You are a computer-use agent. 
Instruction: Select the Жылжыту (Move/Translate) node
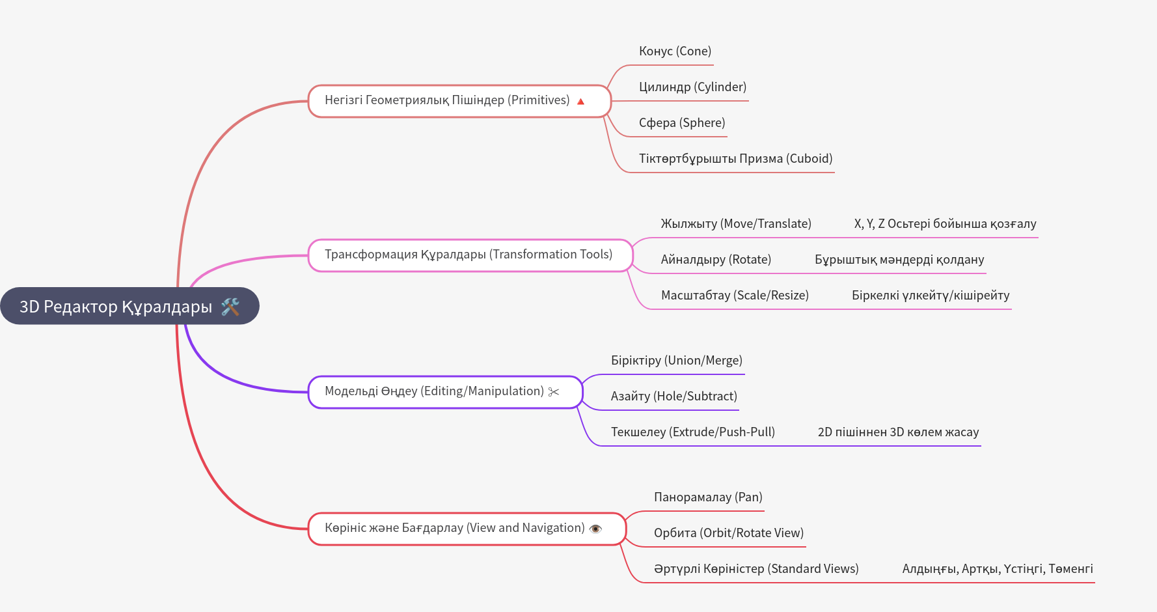736,224
